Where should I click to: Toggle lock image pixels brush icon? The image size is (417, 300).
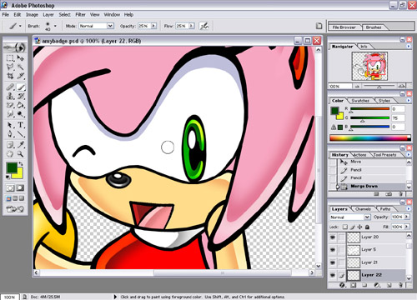click(353, 227)
